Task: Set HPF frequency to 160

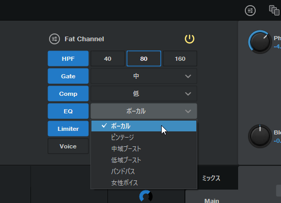Action: point(180,59)
